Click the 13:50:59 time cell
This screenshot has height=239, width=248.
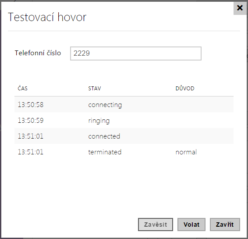coord(31,121)
